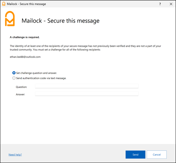
Task: Select the 'Set challenge question and answer' radio button
Action: coord(14,73)
